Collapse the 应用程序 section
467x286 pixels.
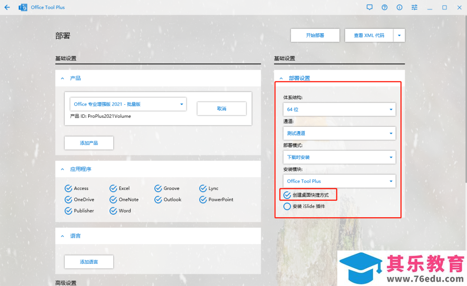coord(62,169)
